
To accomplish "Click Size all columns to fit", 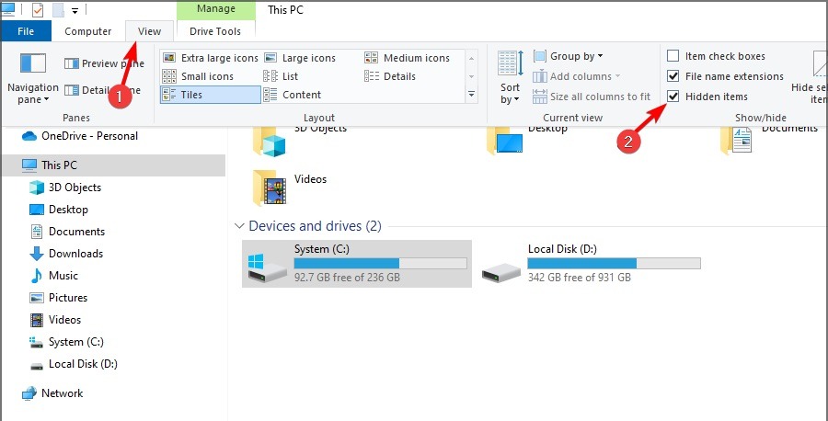I will click(x=592, y=97).
